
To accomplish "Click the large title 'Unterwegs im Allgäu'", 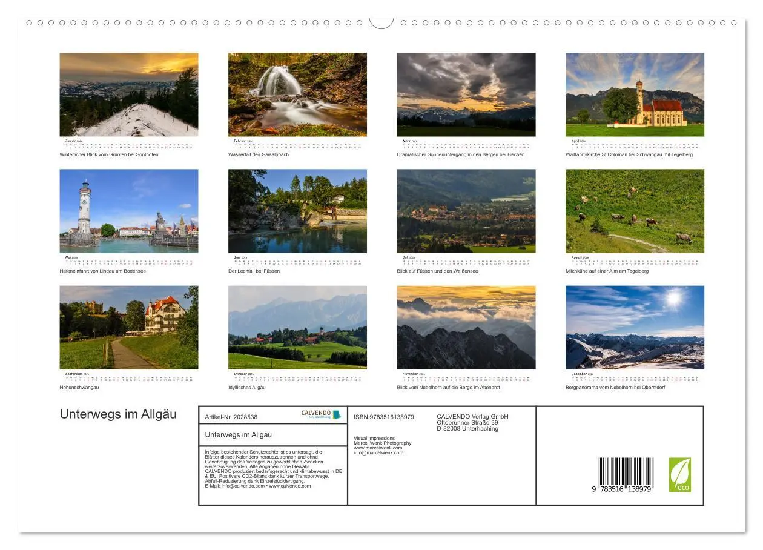I will 118,414.
